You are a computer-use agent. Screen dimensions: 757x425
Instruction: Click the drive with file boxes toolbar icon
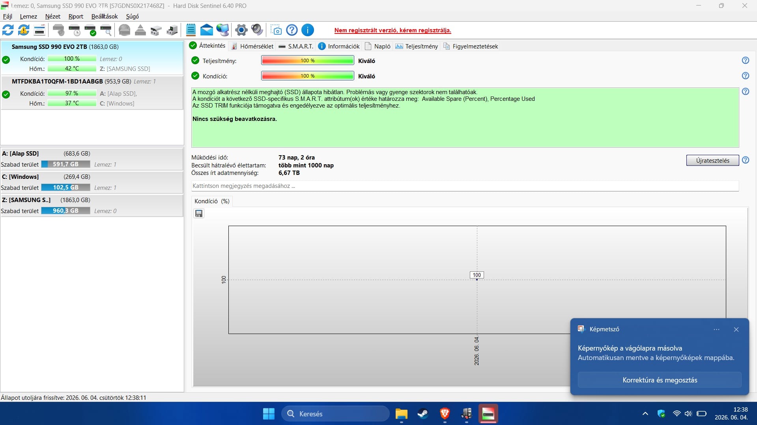156,30
